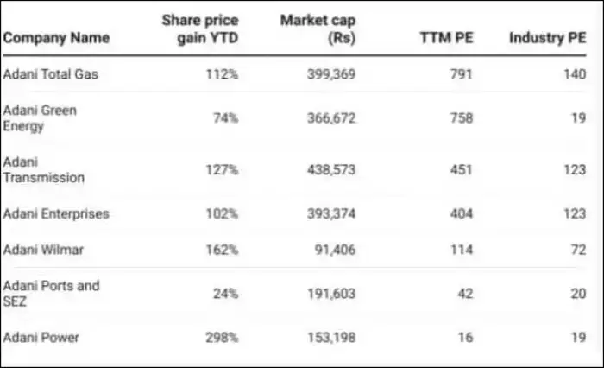Click the Adani Wilmar company name
This screenshot has height=368, width=604.
46,250
